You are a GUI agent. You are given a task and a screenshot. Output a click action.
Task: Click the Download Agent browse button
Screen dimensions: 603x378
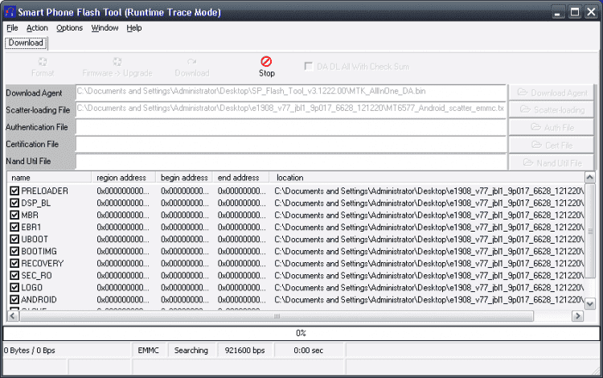tap(552, 92)
